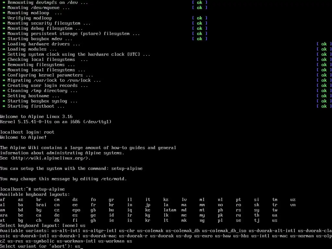Click 'Cleaning /tmp directory ...' line
The width and height of the screenshot is (332, 249).
tap(42, 91)
